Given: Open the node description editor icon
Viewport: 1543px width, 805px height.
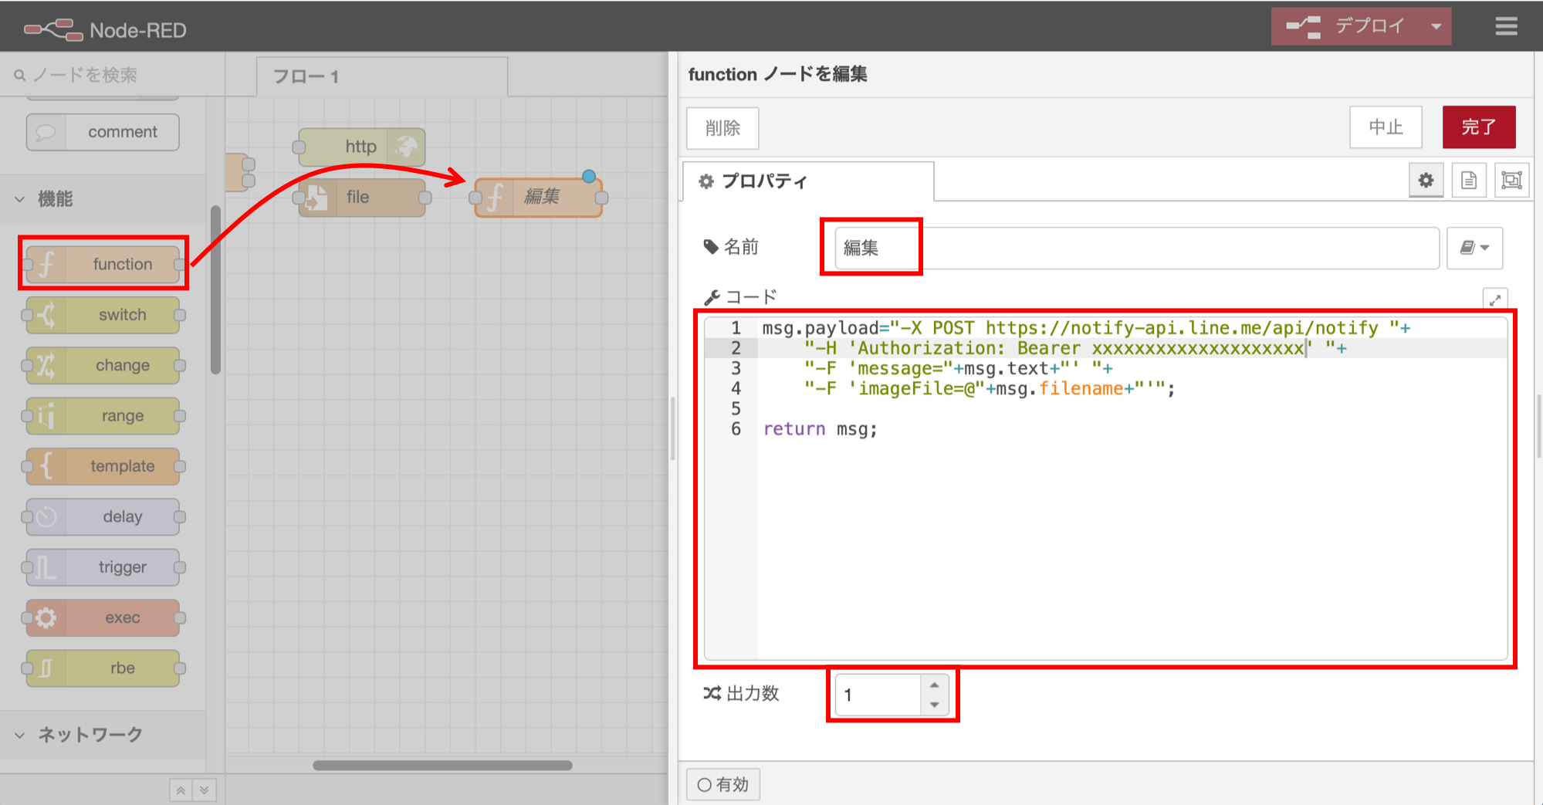Looking at the screenshot, I should 1469,180.
